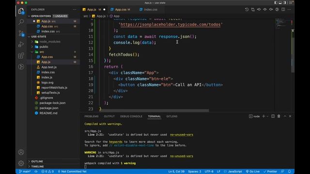Image resolution: width=310 pixels, height=174 pixels.
Task: Click the Ln 5, Col 39 cursor position
Action: click(x=176, y=172)
